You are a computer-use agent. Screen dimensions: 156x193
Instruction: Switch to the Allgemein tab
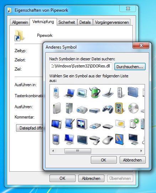tap(20, 22)
